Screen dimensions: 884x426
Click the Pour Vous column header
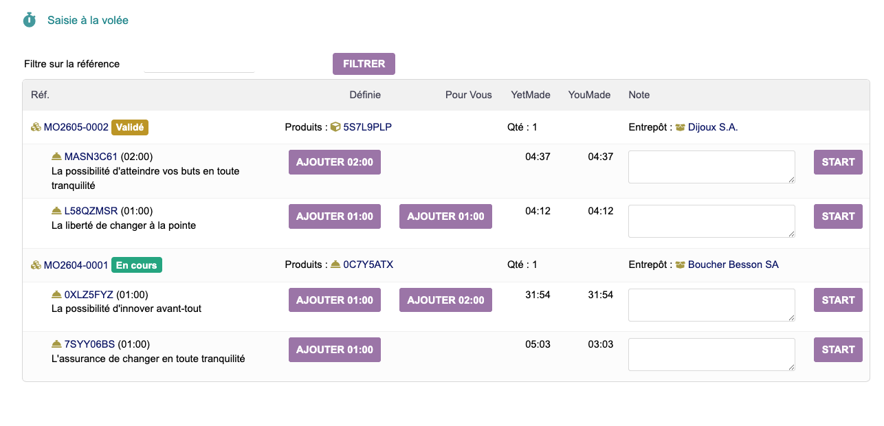tap(469, 95)
